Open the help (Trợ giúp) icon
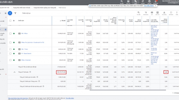This screenshot has height=100, width=179. click(149, 1)
